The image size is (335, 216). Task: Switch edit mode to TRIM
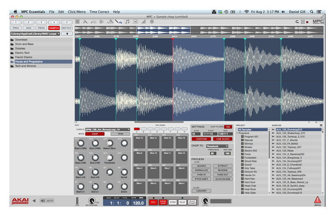[120, 134]
